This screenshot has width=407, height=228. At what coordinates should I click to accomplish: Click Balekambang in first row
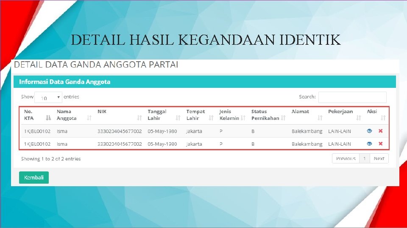(x=307, y=131)
